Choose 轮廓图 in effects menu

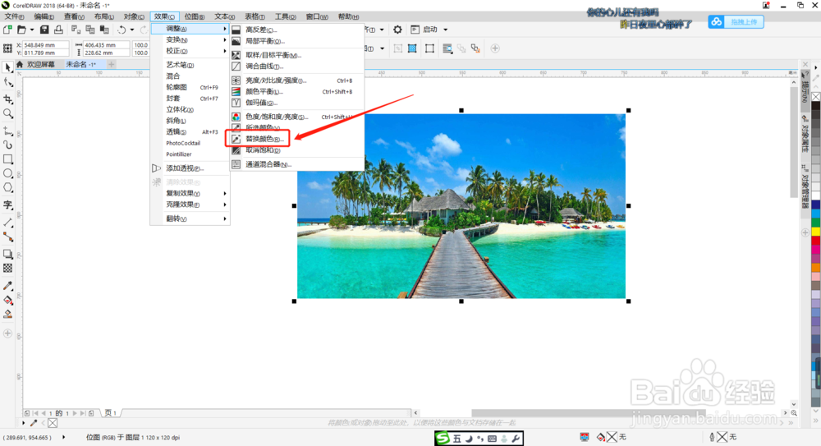pyautogui.click(x=190, y=88)
